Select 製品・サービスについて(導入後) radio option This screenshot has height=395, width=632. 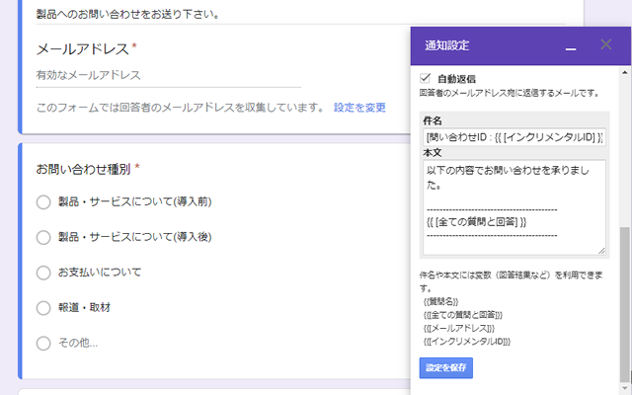(x=43, y=237)
